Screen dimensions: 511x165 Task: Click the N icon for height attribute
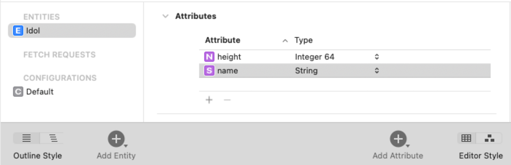point(209,57)
